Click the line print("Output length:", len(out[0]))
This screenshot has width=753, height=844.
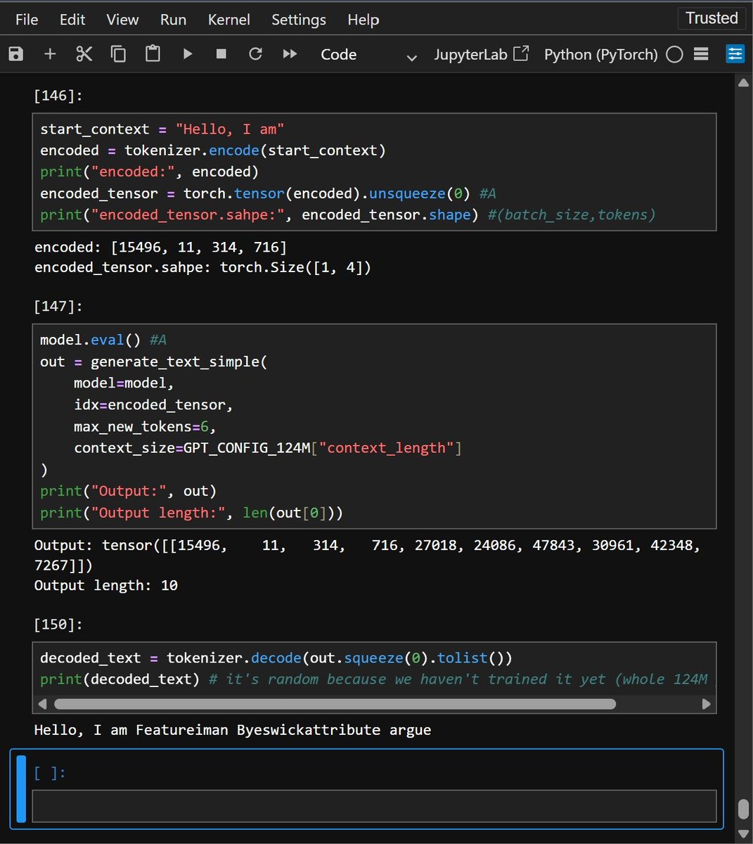coord(191,513)
